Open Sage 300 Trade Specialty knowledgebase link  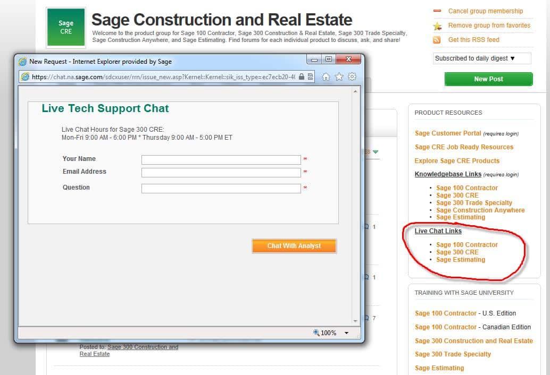[474, 203]
